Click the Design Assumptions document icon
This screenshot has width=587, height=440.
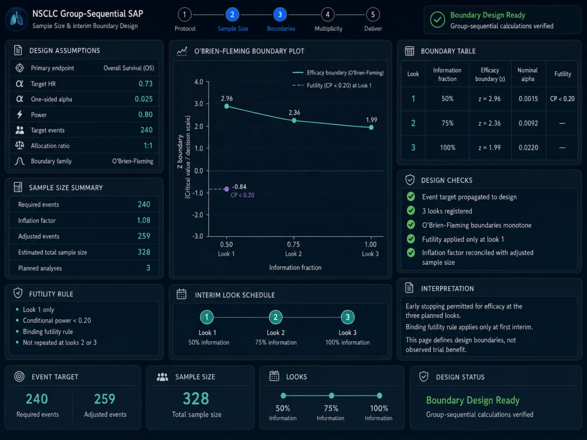[x=18, y=50]
